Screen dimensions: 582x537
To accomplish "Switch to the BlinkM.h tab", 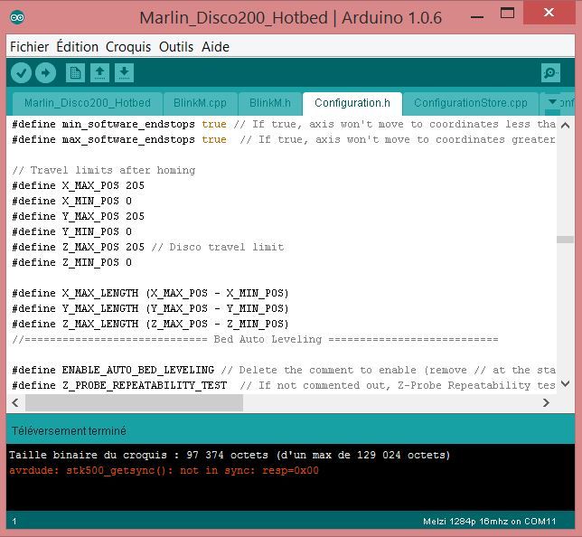I will coord(270,103).
